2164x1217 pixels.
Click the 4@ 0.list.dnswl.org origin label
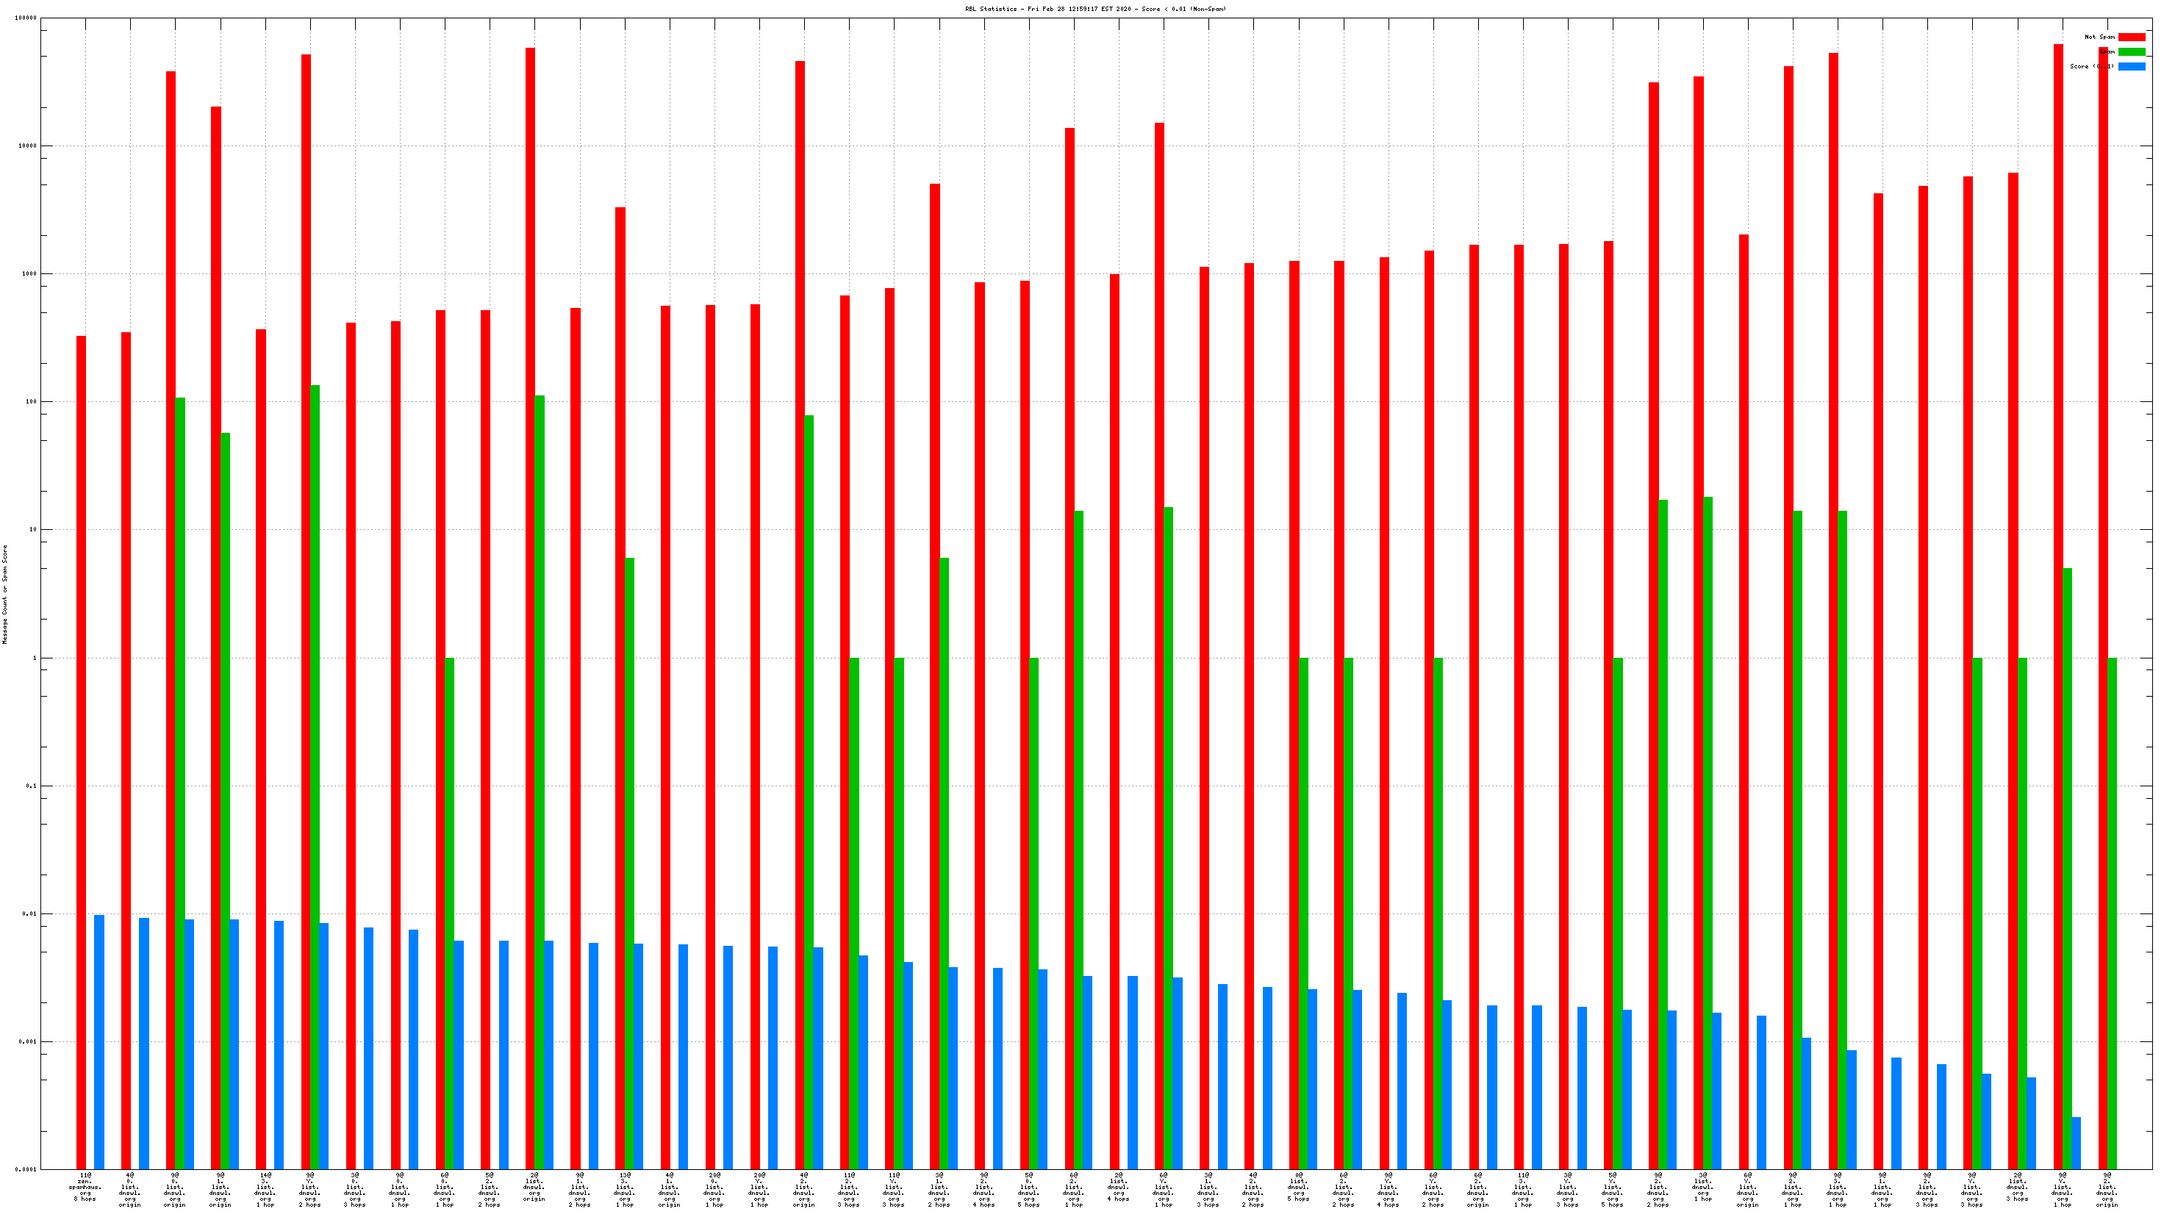point(129,1189)
